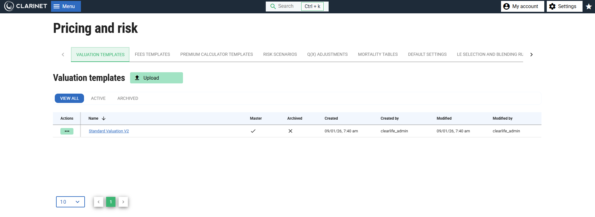Click the Upload button
Screen dimensions: 595x217
[156, 78]
